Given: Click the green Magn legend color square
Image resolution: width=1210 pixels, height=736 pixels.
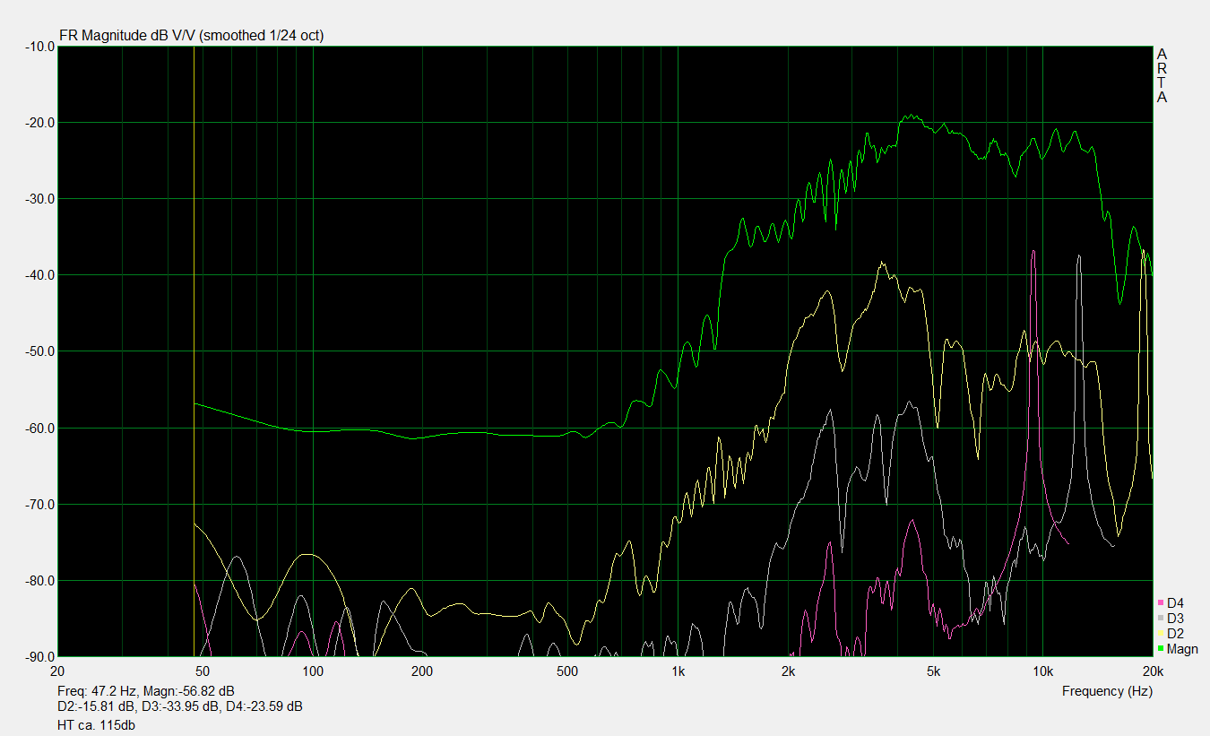Looking at the screenshot, I should pyautogui.click(x=1161, y=649).
